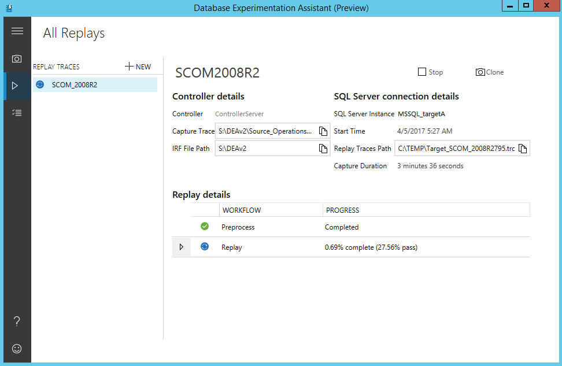Screen dimensions: 562x366
Task: Open the camera capture section in sidebar
Action: (17, 58)
